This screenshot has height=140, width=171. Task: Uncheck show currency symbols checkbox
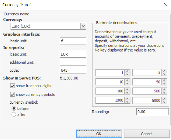(x=13, y=94)
